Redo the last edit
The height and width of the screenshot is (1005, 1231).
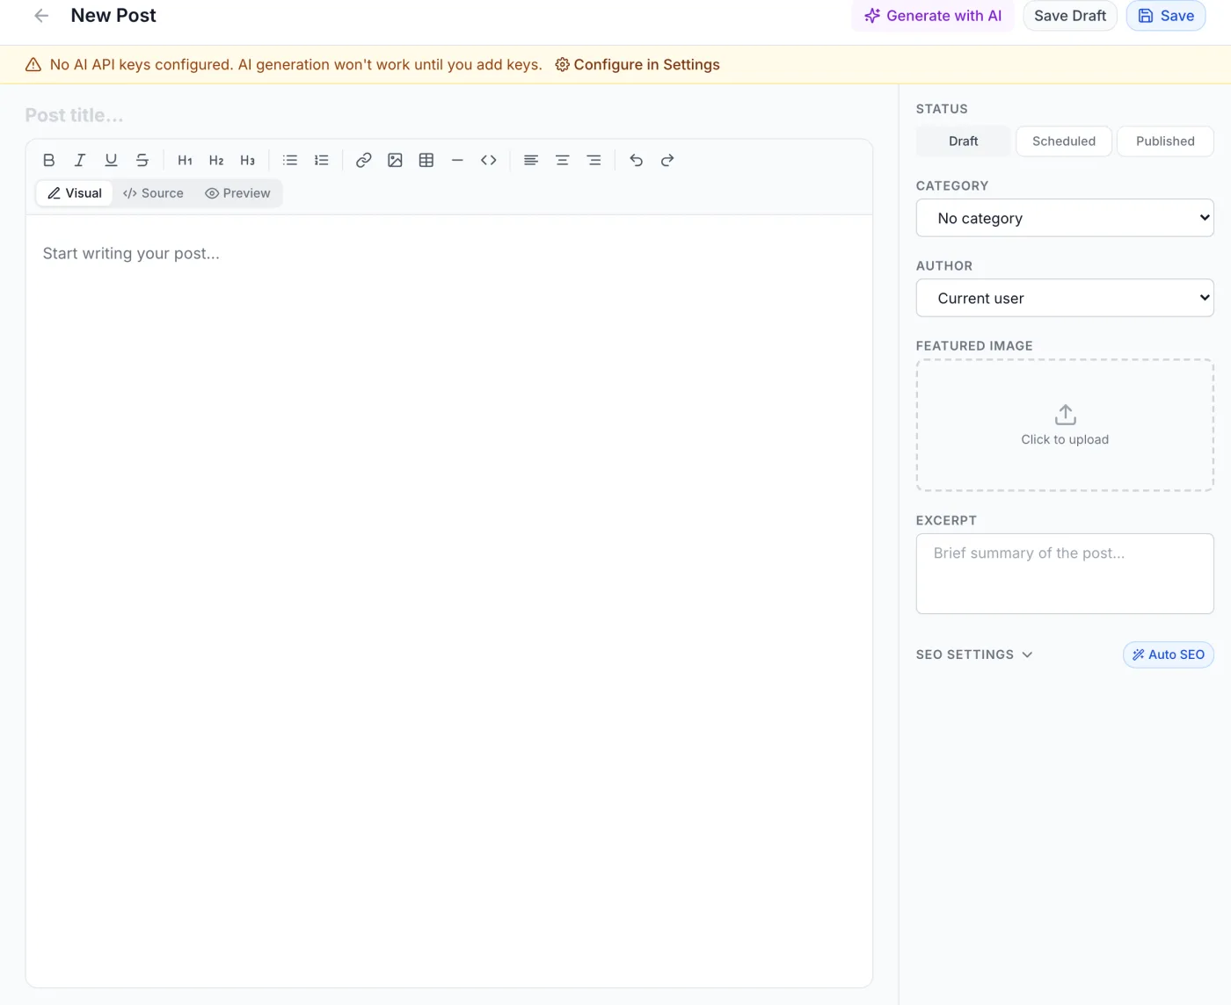point(667,160)
